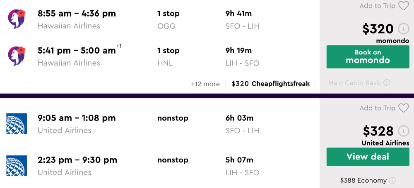414x188 pixels.
Task: Save the $320 Hawaiian flight with heart icon
Action: pyautogui.click(x=403, y=6)
